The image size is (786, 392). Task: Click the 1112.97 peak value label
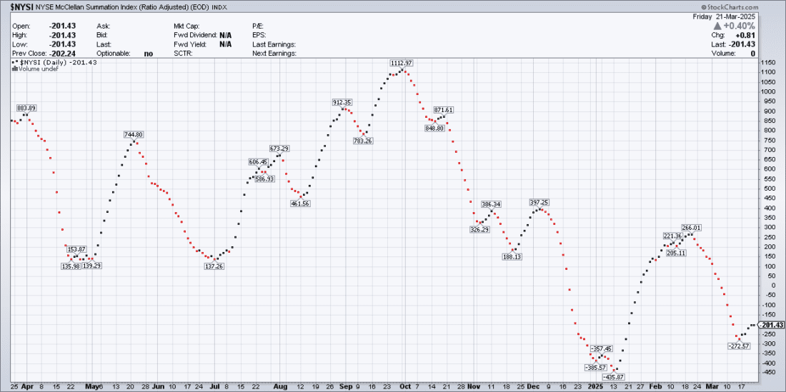(x=401, y=63)
